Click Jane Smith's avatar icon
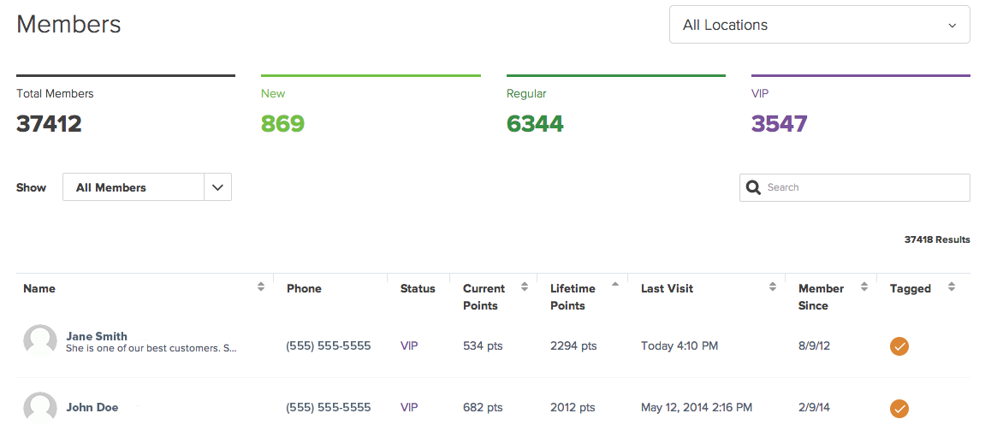Viewport: 1003px width, 431px height. click(x=40, y=341)
